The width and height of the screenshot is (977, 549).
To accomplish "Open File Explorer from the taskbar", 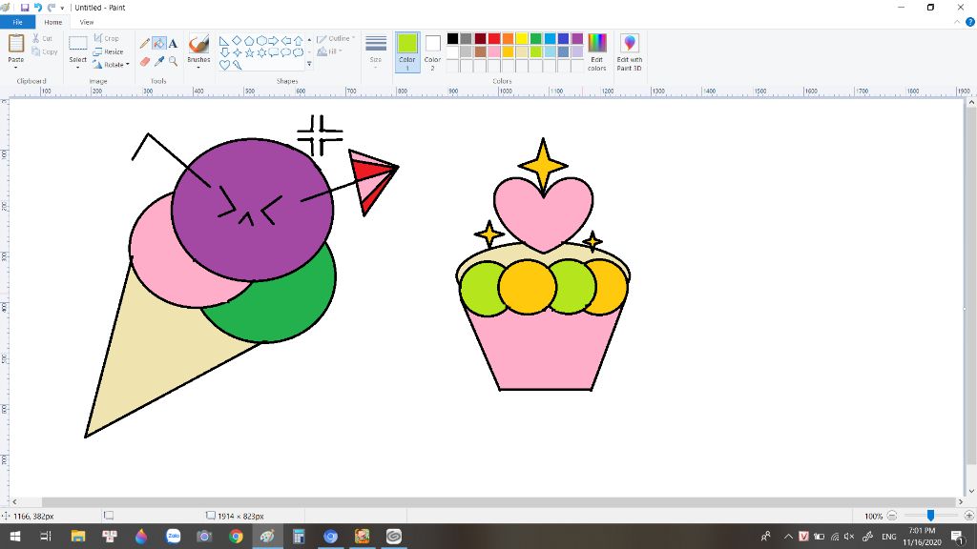I will click(x=78, y=536).
